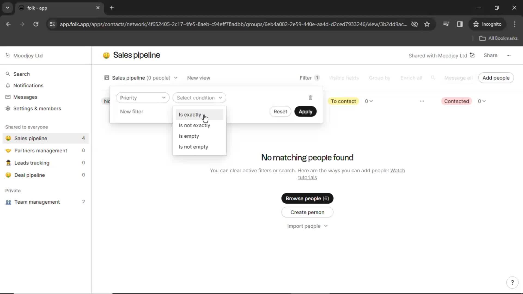Click the Share button

click(490, 55)
